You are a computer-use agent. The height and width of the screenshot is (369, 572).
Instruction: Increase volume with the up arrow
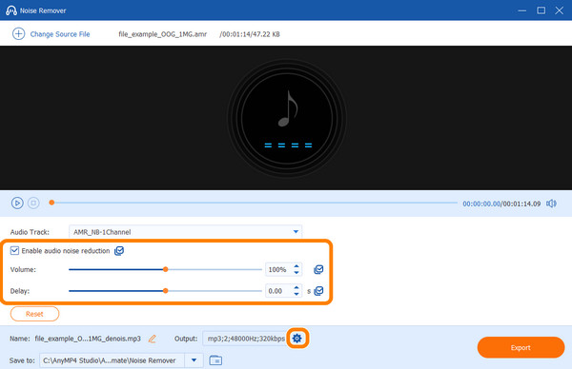296,266
